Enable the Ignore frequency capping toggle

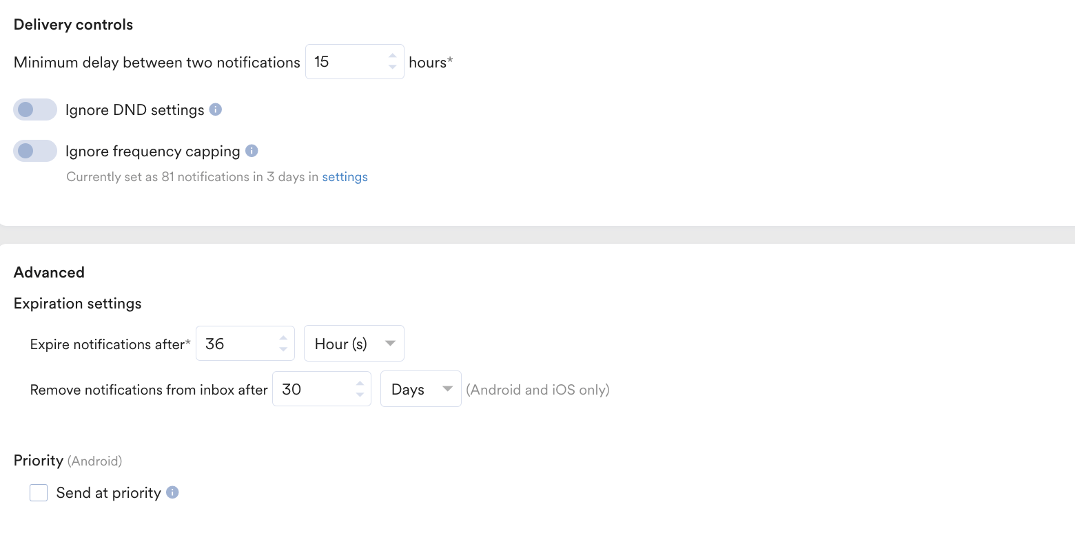click(x=35, y=151)
